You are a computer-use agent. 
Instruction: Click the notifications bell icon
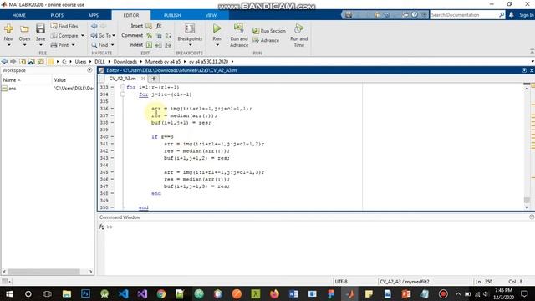pyautogui.click(x=511, y=15)
